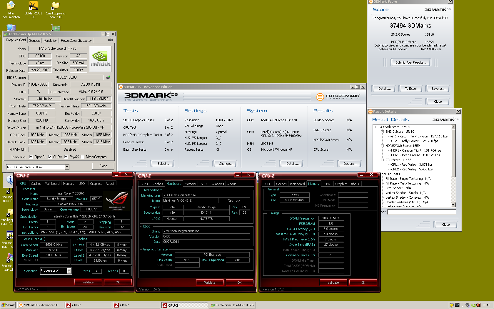Click the NVIDIA logo in GPU-Z
The height and width of the screenshot is (309, 494).
(100, 59)
